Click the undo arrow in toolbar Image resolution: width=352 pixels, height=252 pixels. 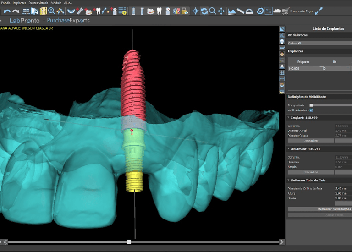pyautogui.click(x=7, y=11)
